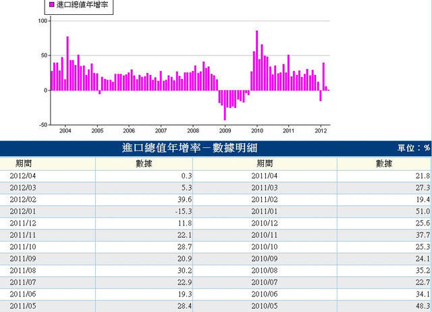Select the 2010/11 period cell
Image resolution: width=432 pixels, height=312 pixels.
pos(265,235)
